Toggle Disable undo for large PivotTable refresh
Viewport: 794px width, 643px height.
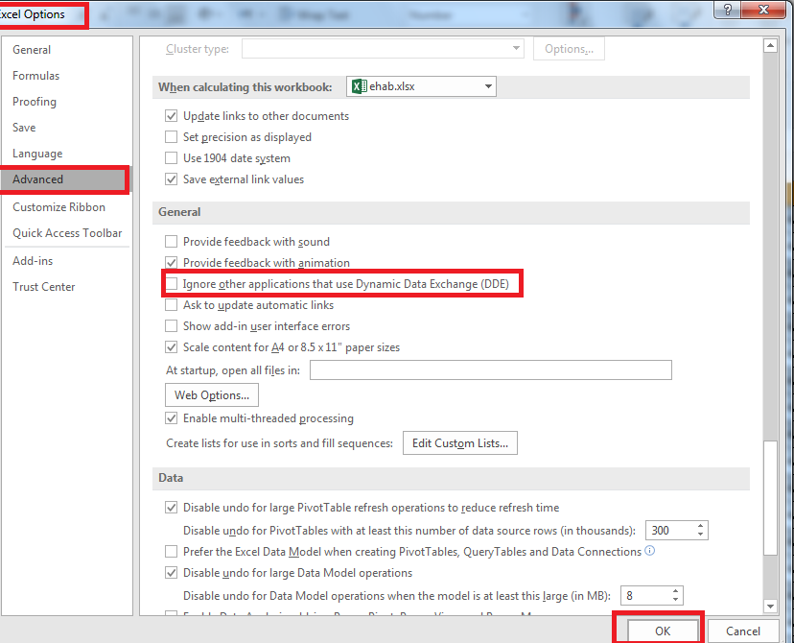171,508
